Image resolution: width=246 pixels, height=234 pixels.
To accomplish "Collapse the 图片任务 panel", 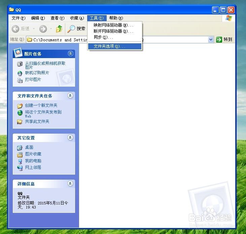I will [x=70, y=54].
